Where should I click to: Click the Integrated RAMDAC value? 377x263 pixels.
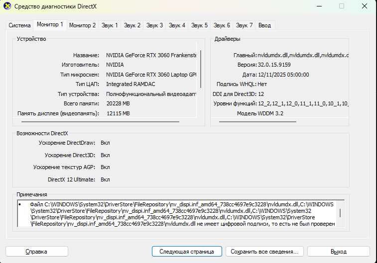tap(130, 84)
